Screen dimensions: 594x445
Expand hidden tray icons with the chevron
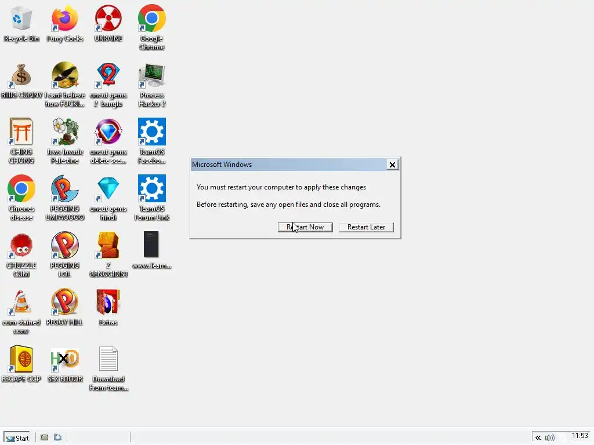(x=538, y=438)
